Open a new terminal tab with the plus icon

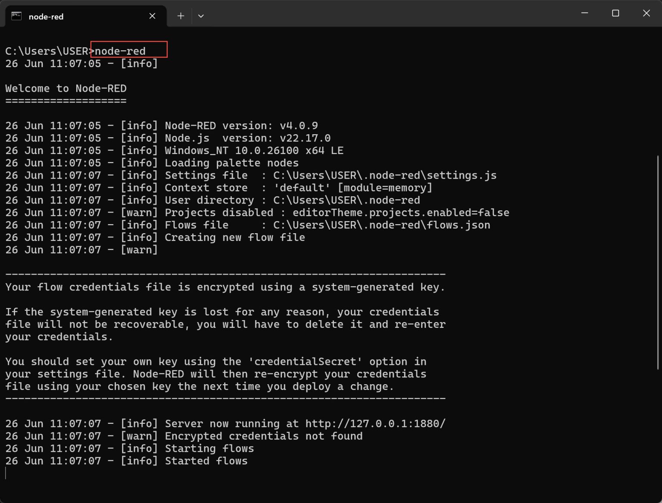click(181, 16)
